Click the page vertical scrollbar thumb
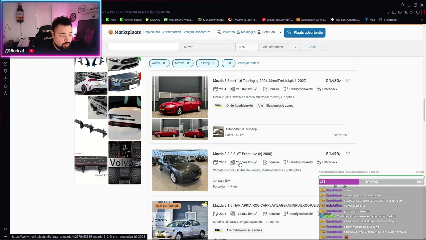The width and height of the screenshot is (426, 240). coord(424,110)
